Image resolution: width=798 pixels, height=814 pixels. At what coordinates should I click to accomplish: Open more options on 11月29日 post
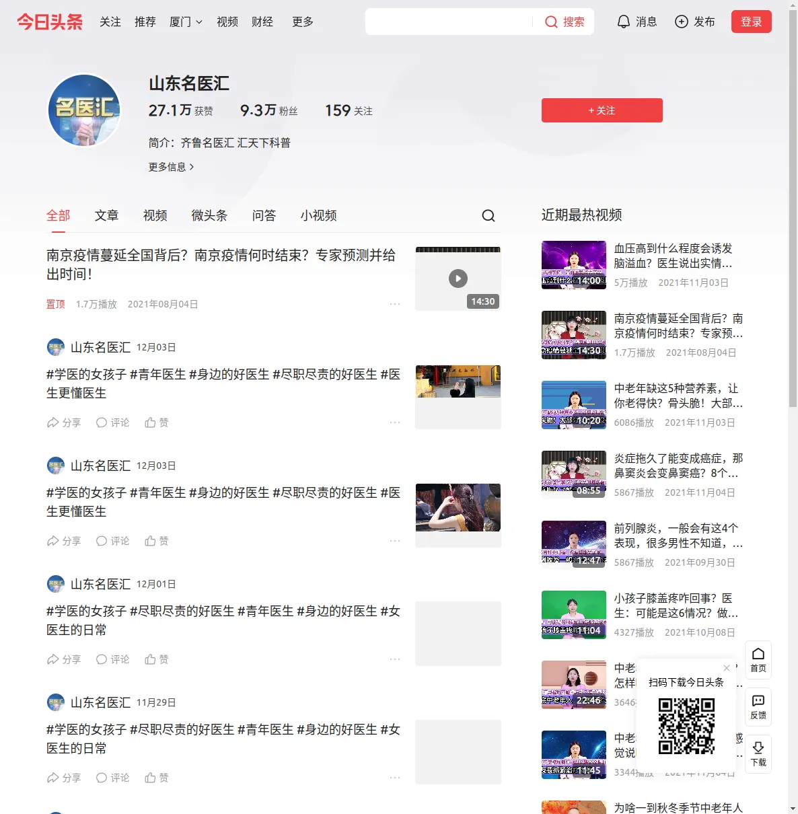tap(395, 778)
